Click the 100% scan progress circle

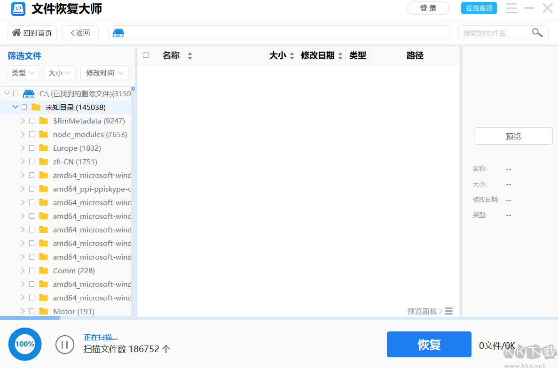[24, 344]
